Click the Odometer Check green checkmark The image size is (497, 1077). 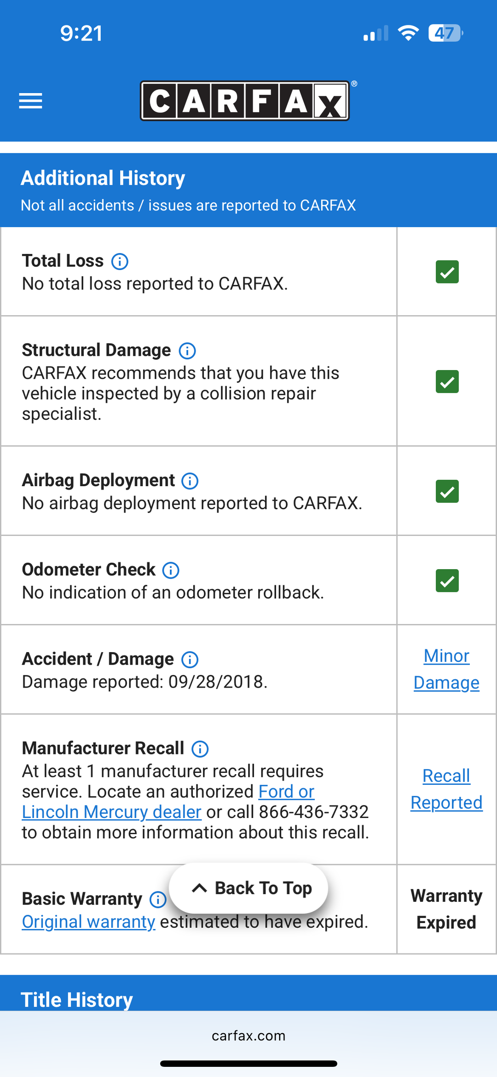coord(447,580)
